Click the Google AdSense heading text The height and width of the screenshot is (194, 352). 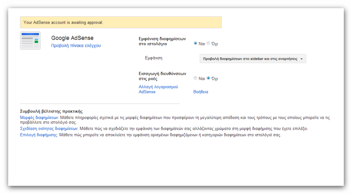click(72, 38)
